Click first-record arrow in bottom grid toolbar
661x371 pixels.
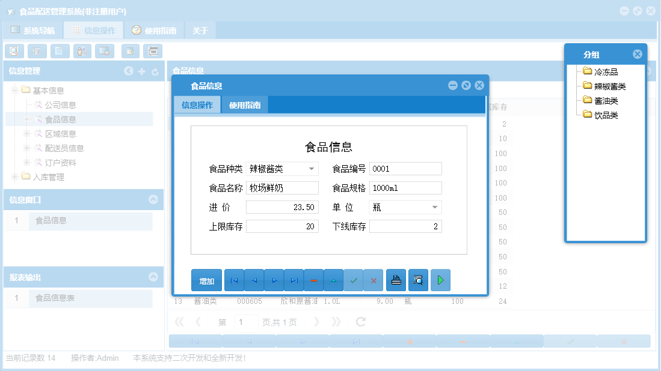point(195,342)
